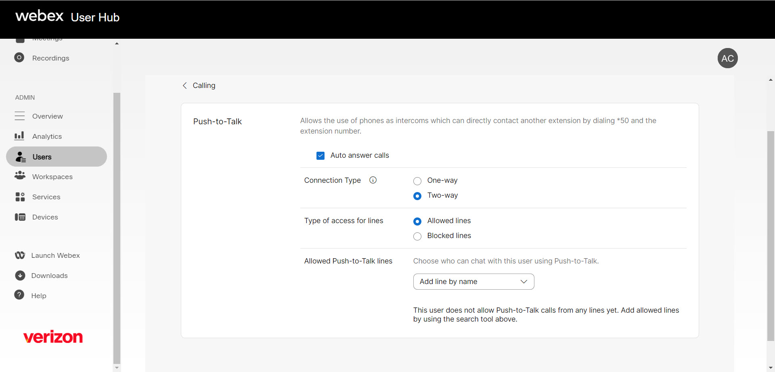Click the Push-to-Talk section heading
775x372 pixels.
[218, 121]
